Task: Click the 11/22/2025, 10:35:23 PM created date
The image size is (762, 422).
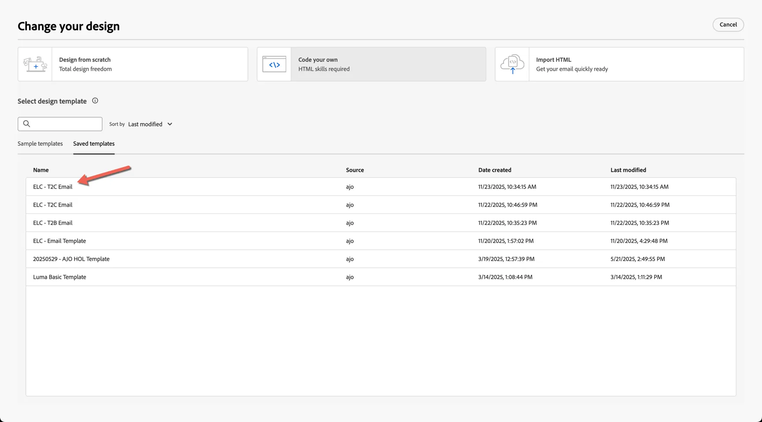Action: click(508, 223)
